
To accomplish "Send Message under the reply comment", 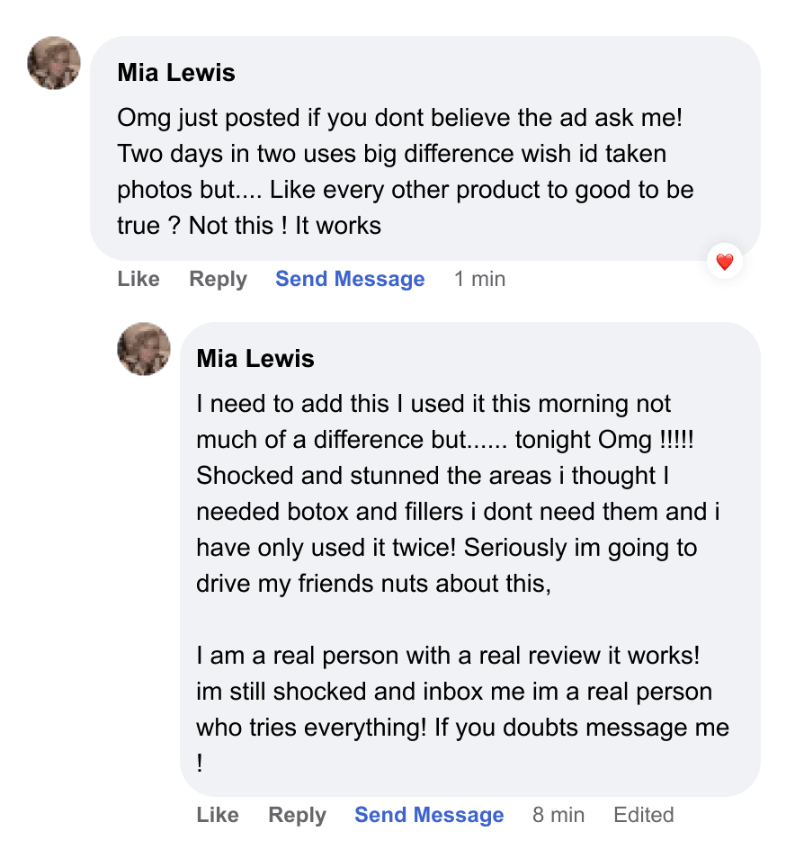I will tap(429, 815).
